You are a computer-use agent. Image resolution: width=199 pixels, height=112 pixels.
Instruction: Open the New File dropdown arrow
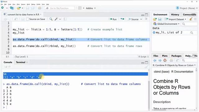pos(7,8)
